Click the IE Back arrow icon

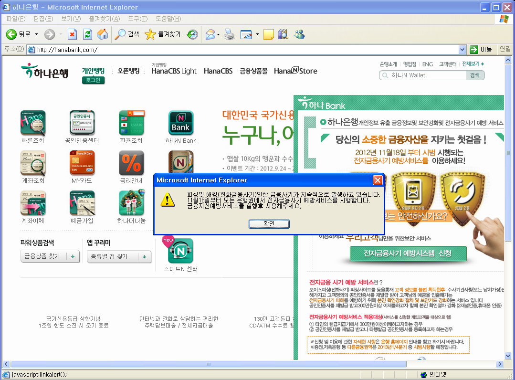tap(11, 34)
